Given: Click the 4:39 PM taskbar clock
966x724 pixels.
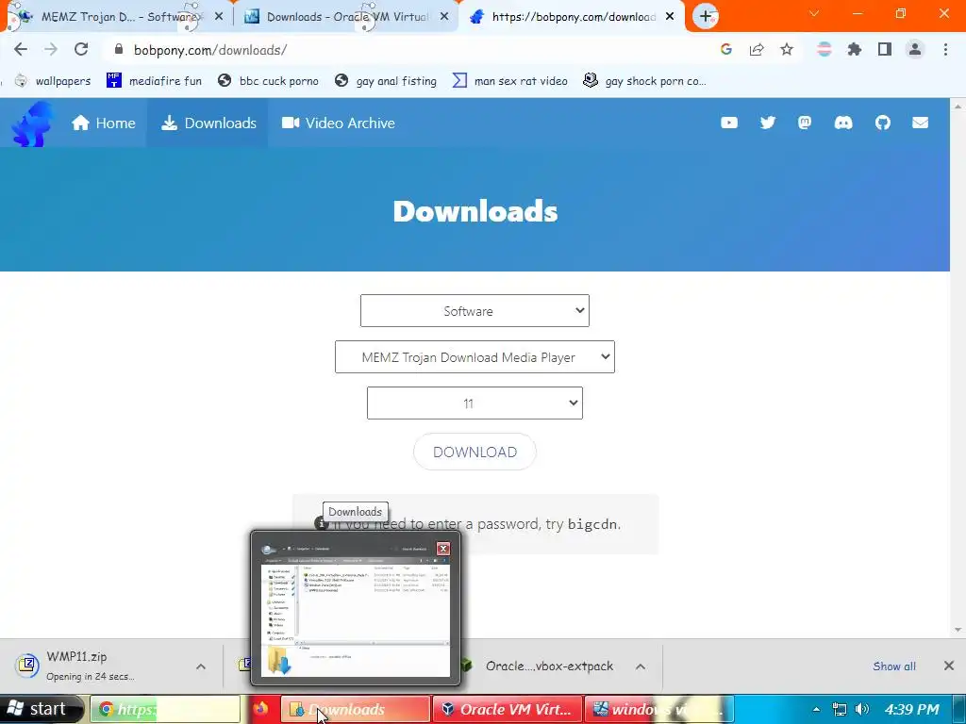Looking at the screenshot, I should (x=912, y=709).
